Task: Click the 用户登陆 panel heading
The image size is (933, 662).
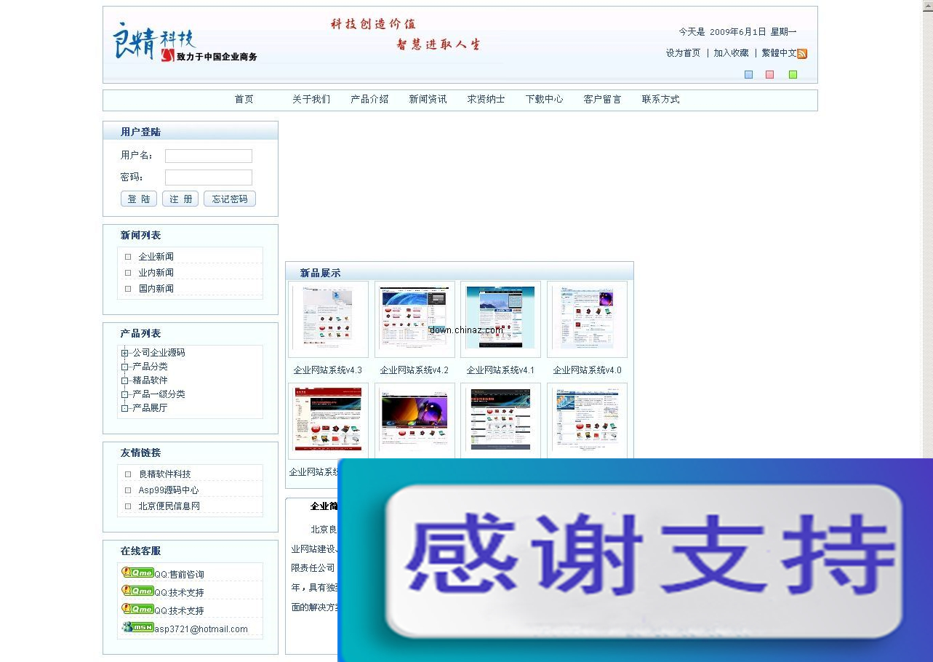Action: pos(140,132)
